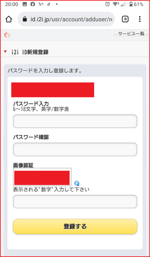
Task: Tap the alarm clock status icon
Action: coord(107,5)
